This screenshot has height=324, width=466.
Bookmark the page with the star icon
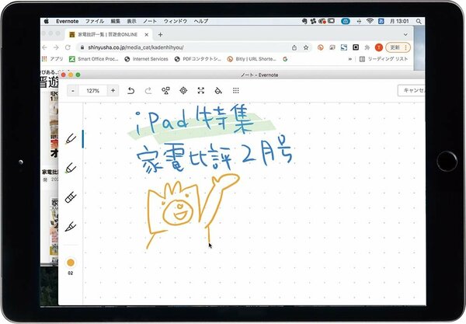(306, 47)
